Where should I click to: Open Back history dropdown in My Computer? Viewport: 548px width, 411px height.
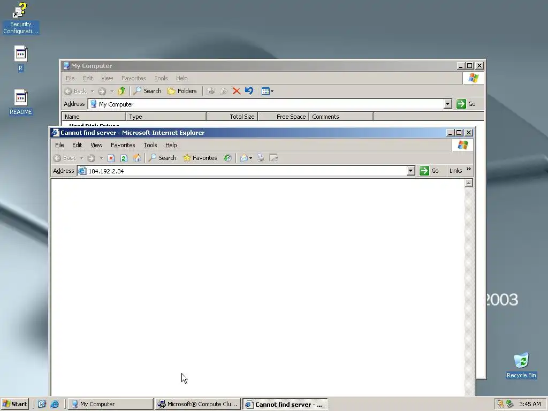[x=92, y=92]
